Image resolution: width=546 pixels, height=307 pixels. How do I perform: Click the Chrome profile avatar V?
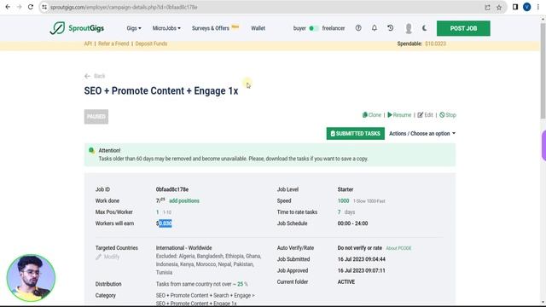pyautogui.click(x=527, y=7)
